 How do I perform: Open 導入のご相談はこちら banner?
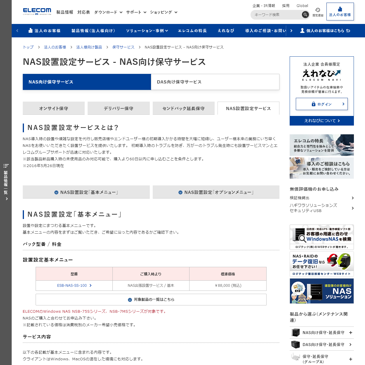322,168
